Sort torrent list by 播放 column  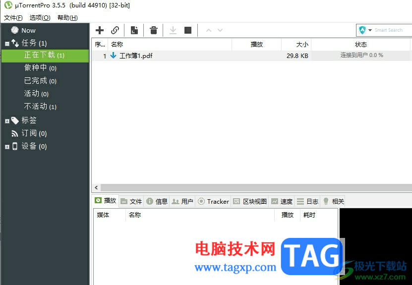(x=257, y=45)
